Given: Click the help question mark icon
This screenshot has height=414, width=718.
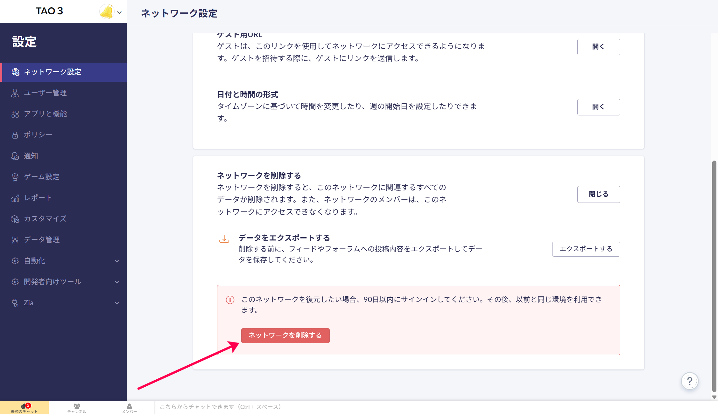Looking at the screenshot, I should (x=689, y=381).
